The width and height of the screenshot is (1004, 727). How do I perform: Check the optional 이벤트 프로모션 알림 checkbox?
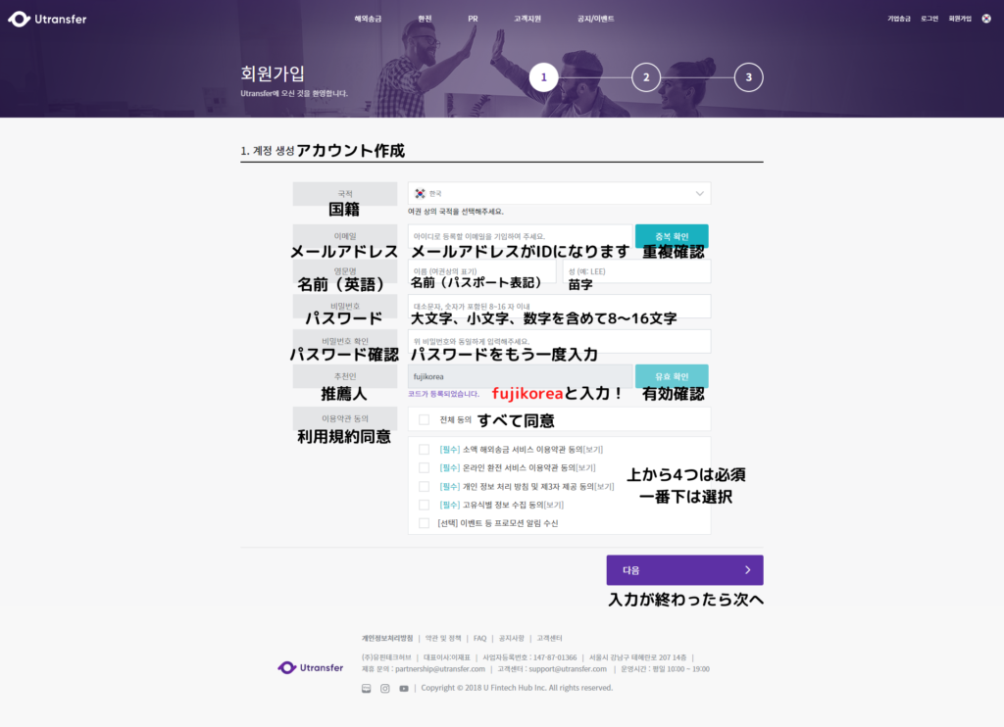coord(424,523)
